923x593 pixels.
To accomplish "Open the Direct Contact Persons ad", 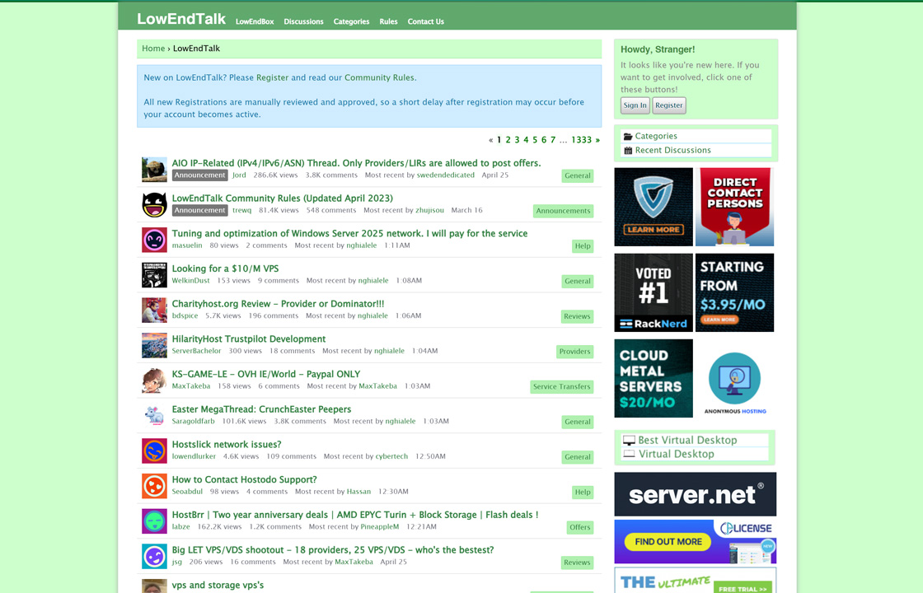I will coord(734,207).
